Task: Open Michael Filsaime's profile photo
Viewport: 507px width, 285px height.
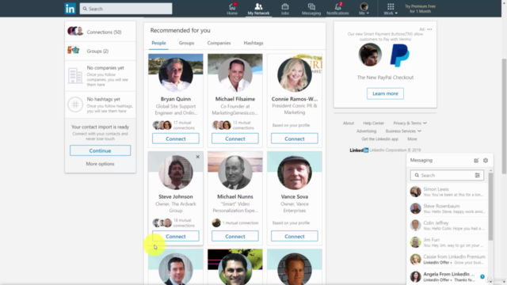Action: tap(235, 74)
